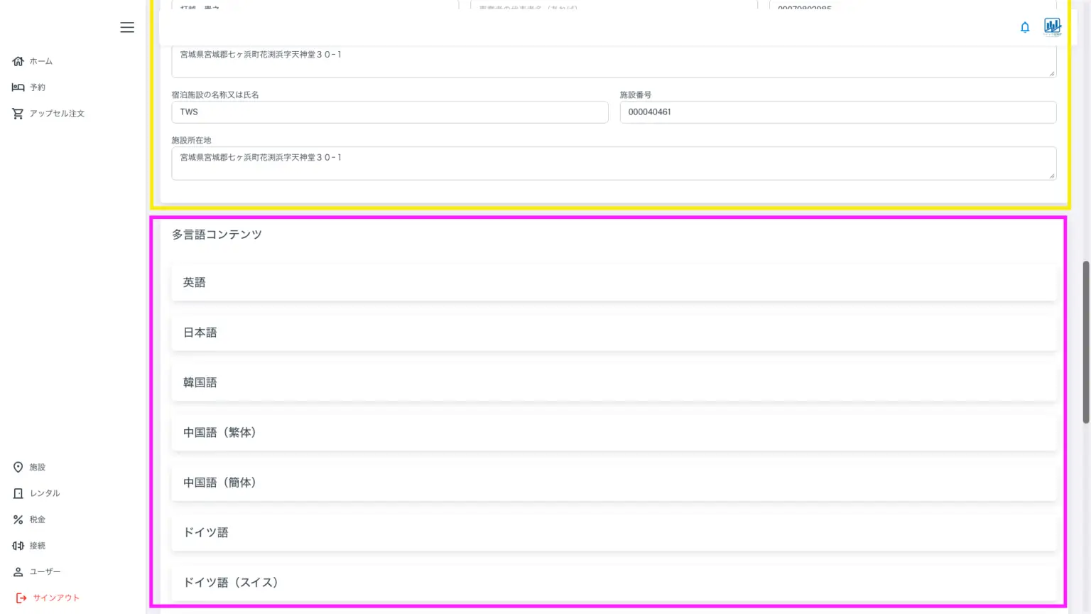Click the hamburger menu icon

point(127,27)
